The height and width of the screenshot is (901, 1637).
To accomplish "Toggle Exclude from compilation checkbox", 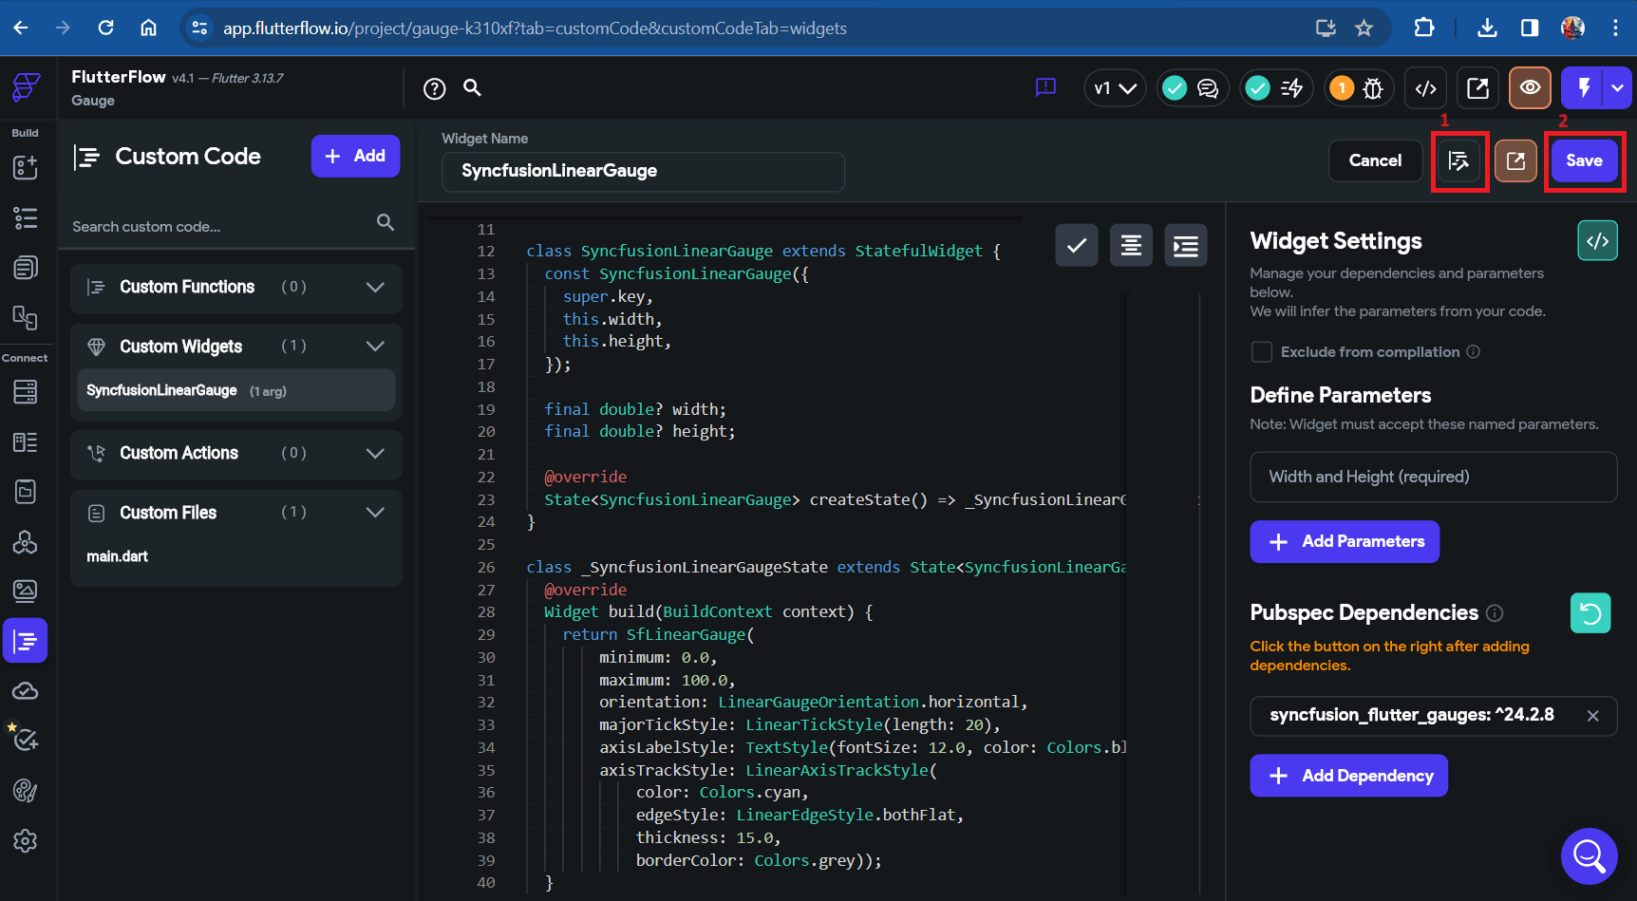I will point(1262,352).
